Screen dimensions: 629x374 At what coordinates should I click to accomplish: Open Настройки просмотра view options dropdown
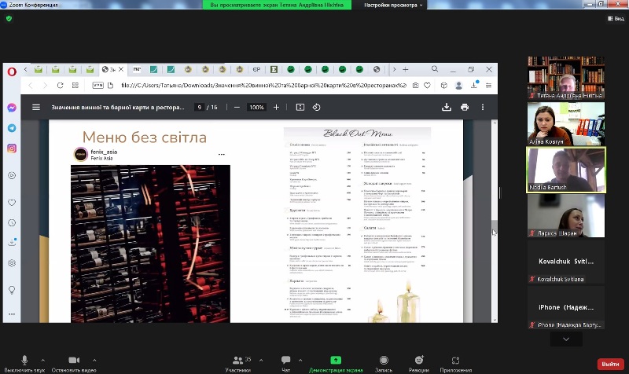(393, 5)
